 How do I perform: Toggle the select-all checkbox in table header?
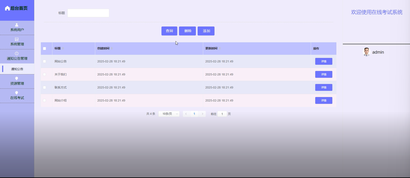pos(44,48)
